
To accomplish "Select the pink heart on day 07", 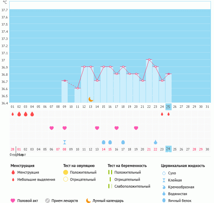I will (52, 128).
